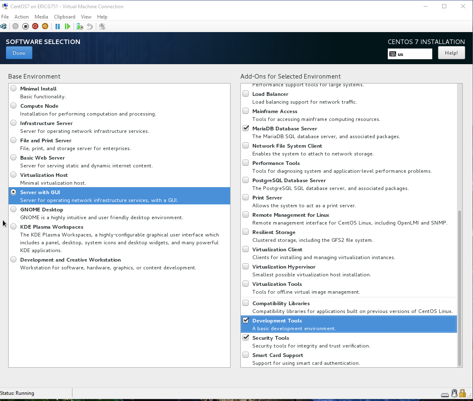Click the SOFTWARE SELECTION title
Screen dimensions: 473x401
(x=43, y=42)
